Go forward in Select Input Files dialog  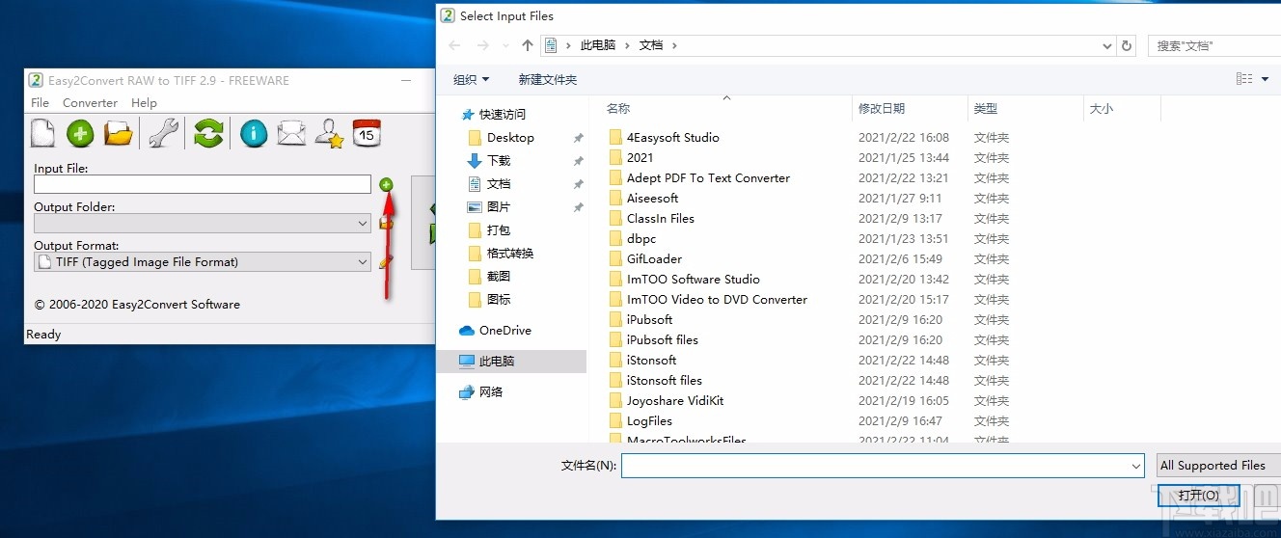point(483,45)
